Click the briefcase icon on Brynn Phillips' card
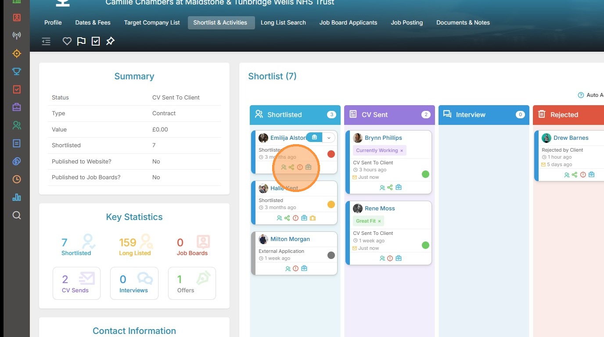 point(399,188)
